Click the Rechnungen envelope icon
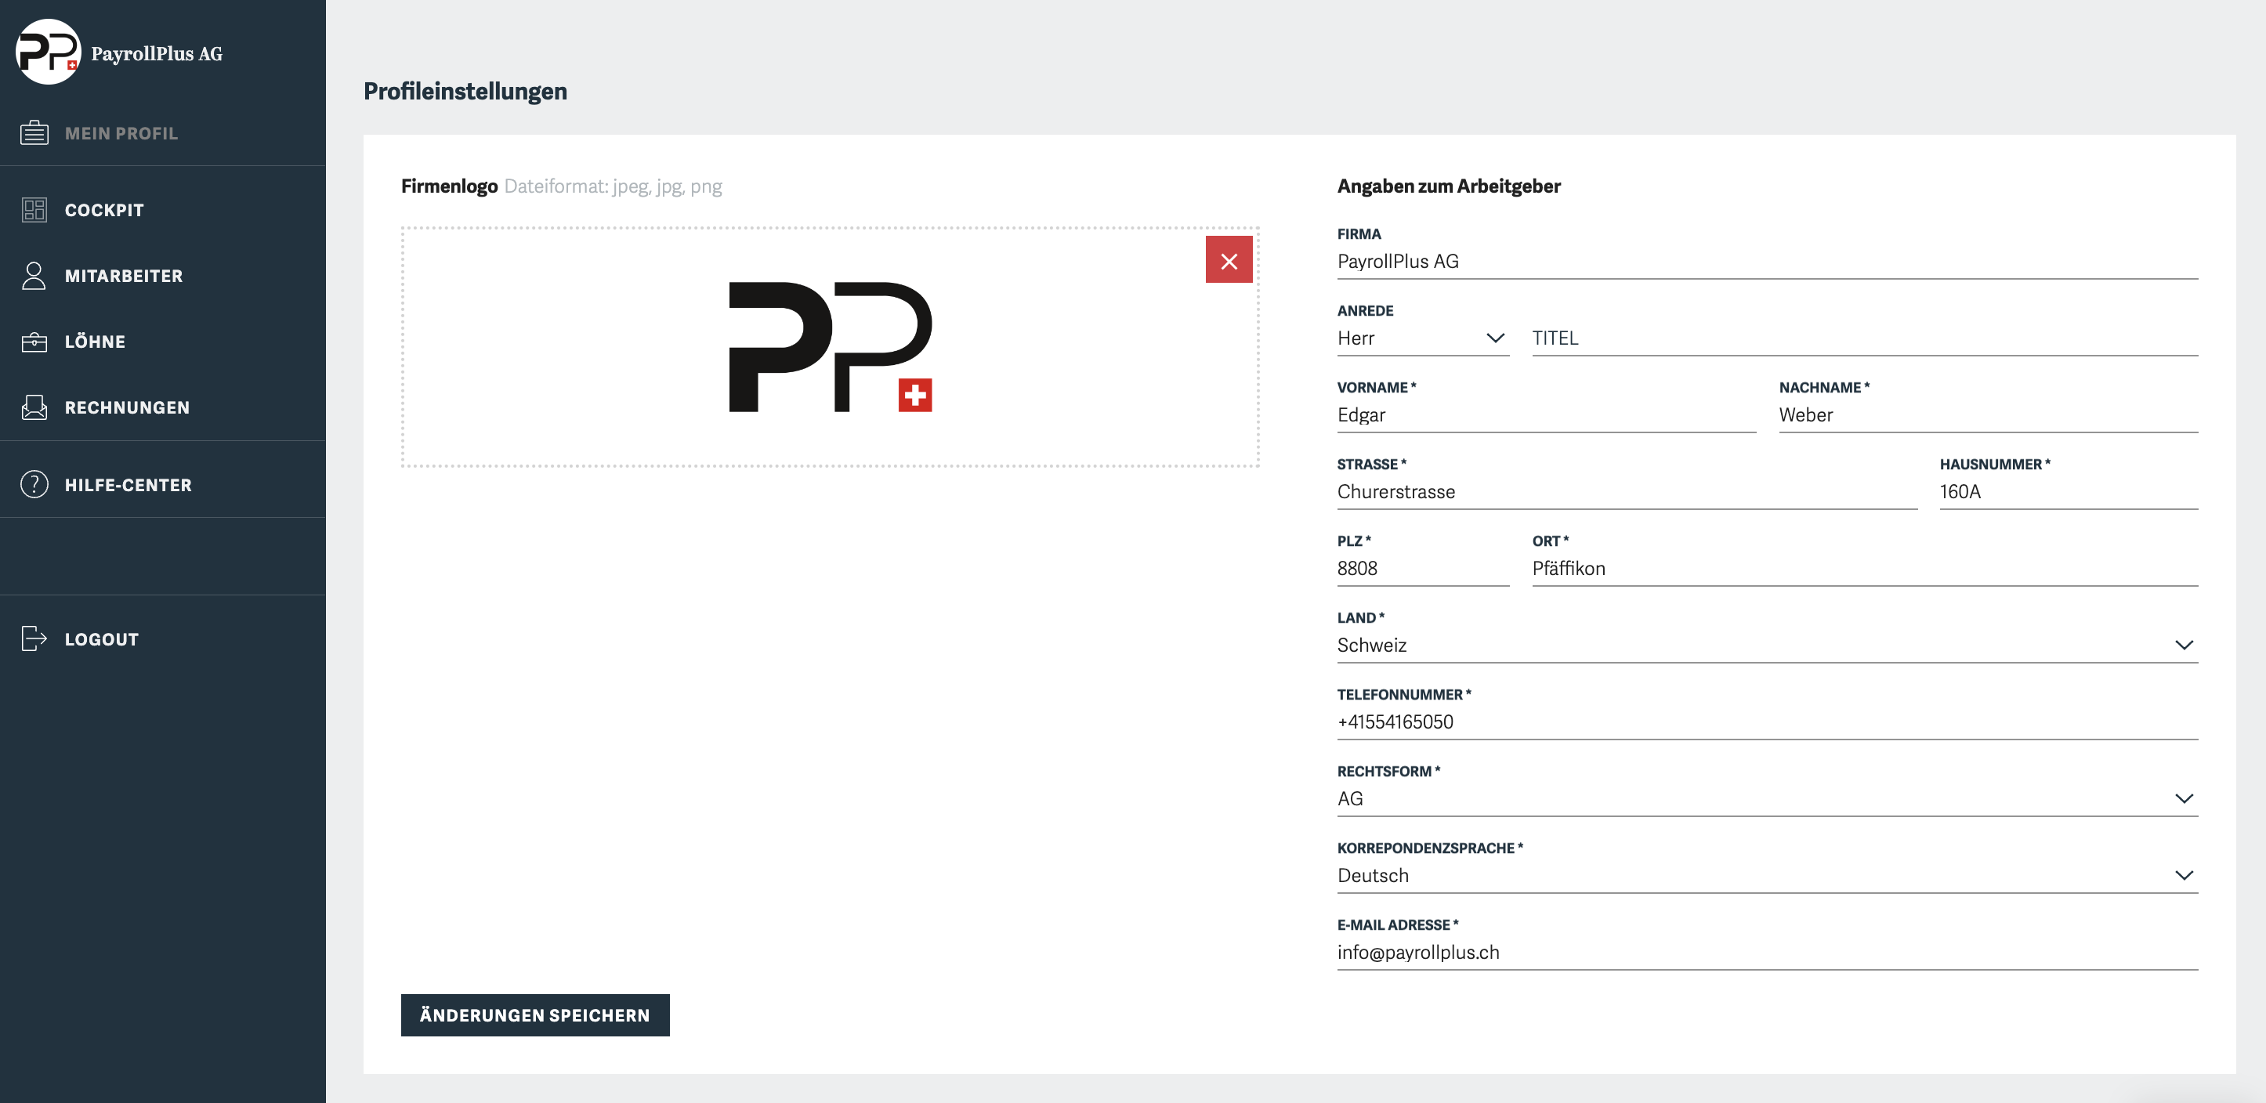Image resolution: width=2266 pixels, height=1103 pixels. point(34,407)
